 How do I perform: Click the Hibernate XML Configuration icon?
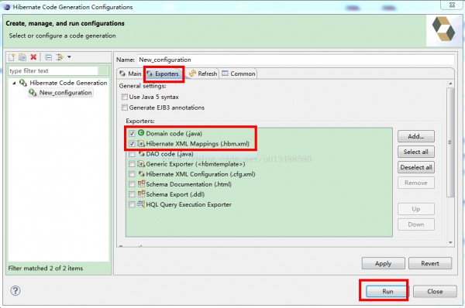tap(142, 174)
